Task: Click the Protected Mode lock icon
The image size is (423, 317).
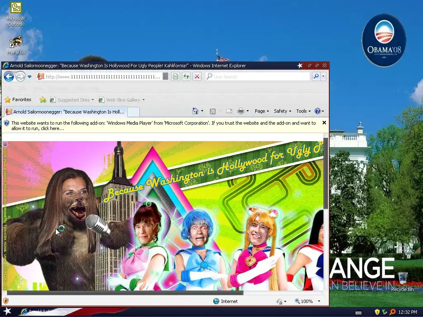Action: (x=279, y=301)
